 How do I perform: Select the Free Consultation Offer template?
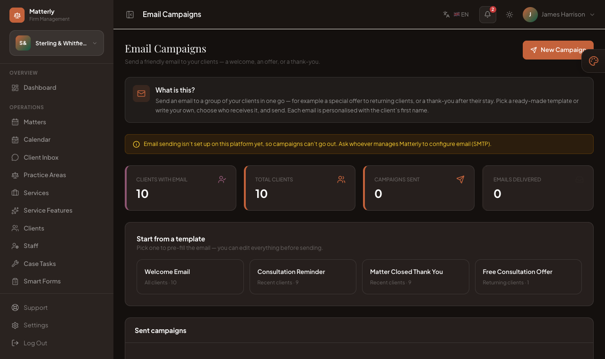pyautogui.click(x=528, y=277)
